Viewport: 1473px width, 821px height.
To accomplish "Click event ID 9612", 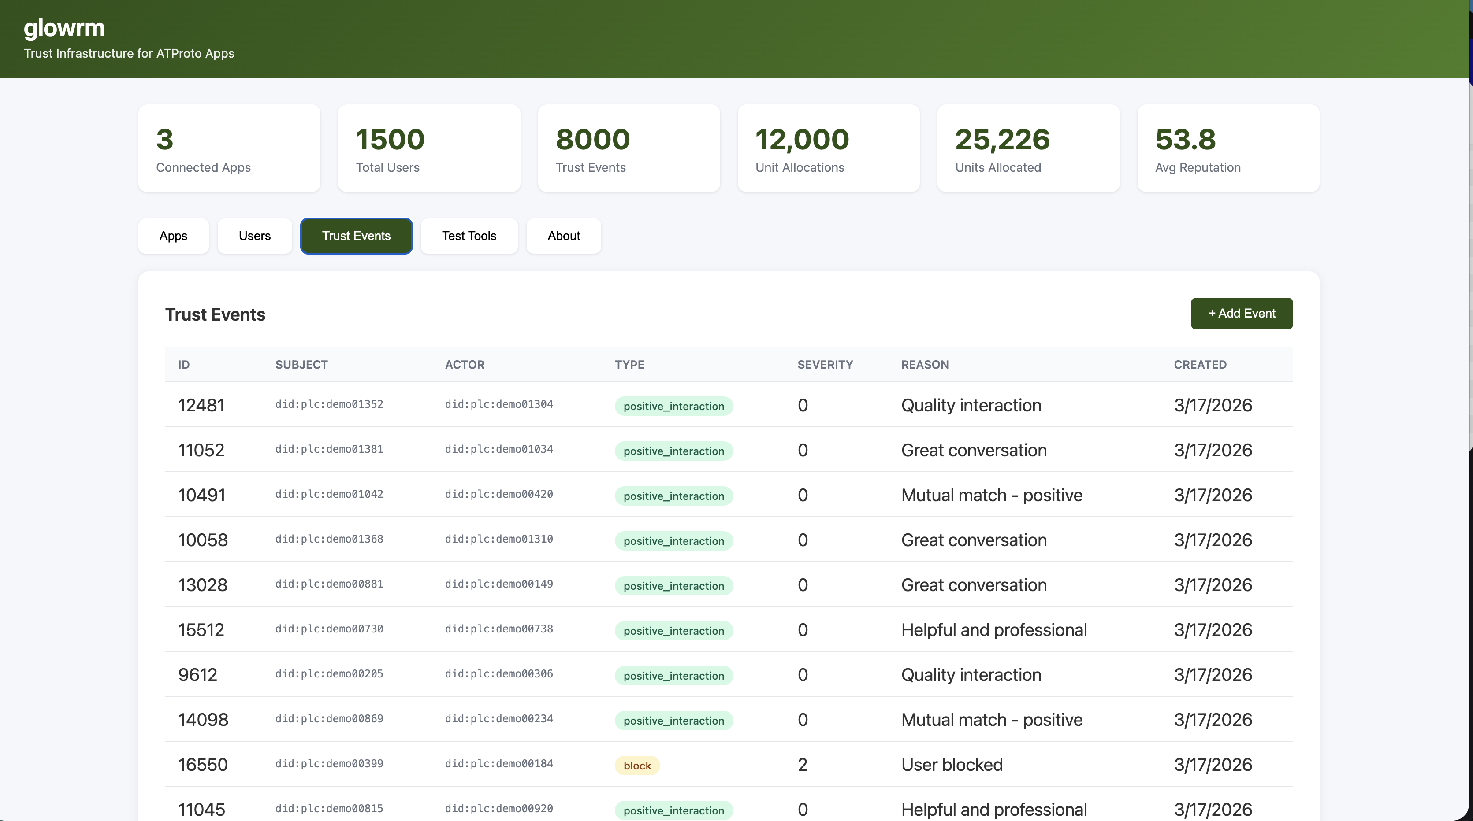I will (198, 675).
